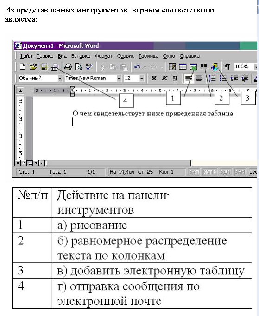Screen dimensions: 259x316
Task: Open the Окно menu
Action: click(x=169, y=56)
